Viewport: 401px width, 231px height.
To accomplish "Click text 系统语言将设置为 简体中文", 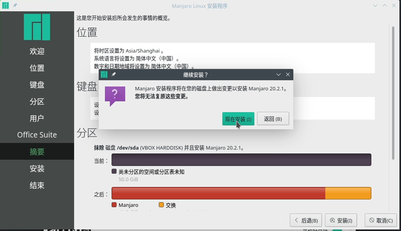I will pyautogui.click(x=137, y=58).
